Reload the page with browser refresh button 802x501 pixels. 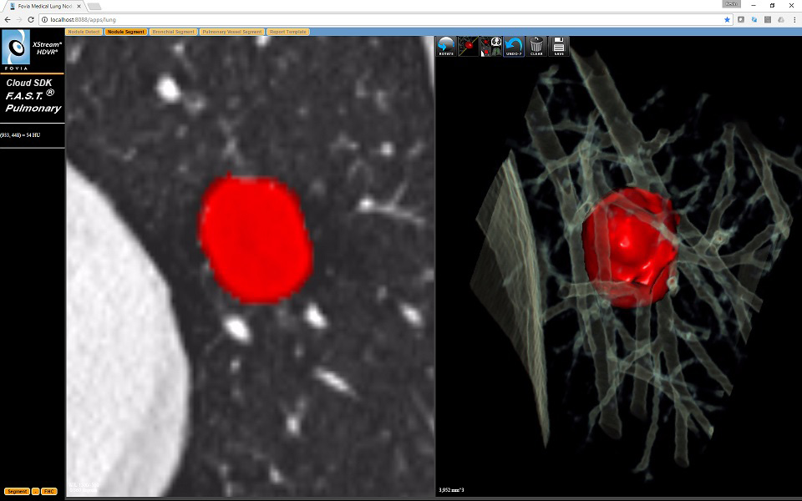pyautogui.click(x=31, y=19)
